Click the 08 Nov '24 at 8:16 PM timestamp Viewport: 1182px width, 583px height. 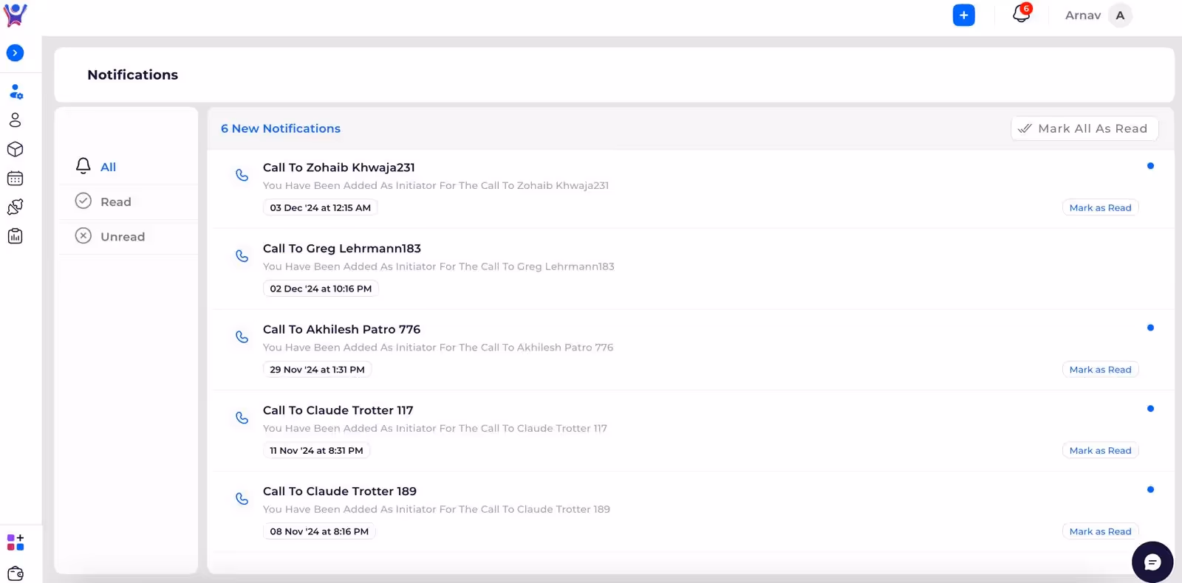(x=319, y=531)
